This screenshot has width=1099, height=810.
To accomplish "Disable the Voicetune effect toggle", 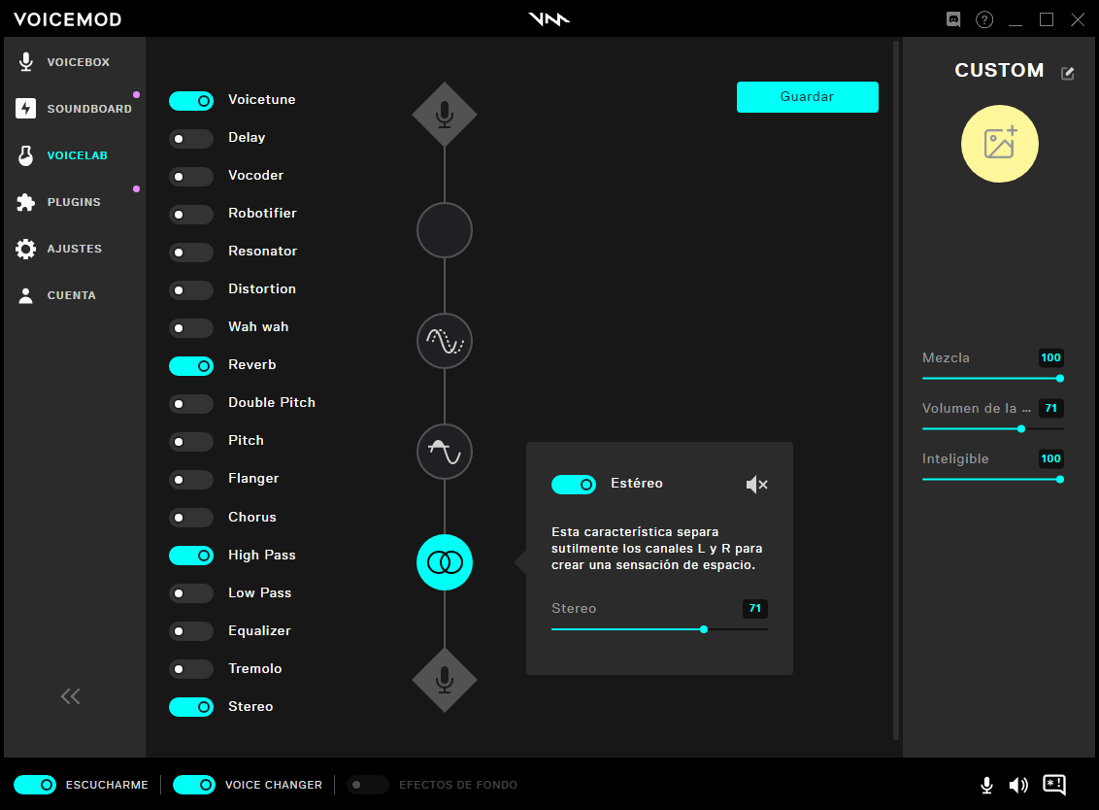I will pyautogui.click(x=191, y=101).
